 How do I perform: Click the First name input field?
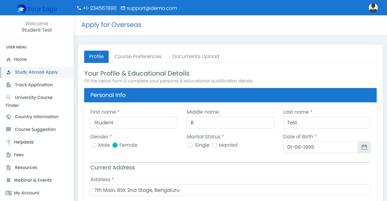tap(134, 123)
